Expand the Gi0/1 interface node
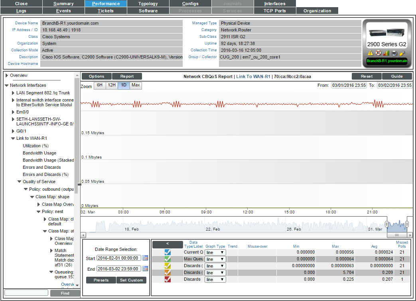 [x=13, y=131]
